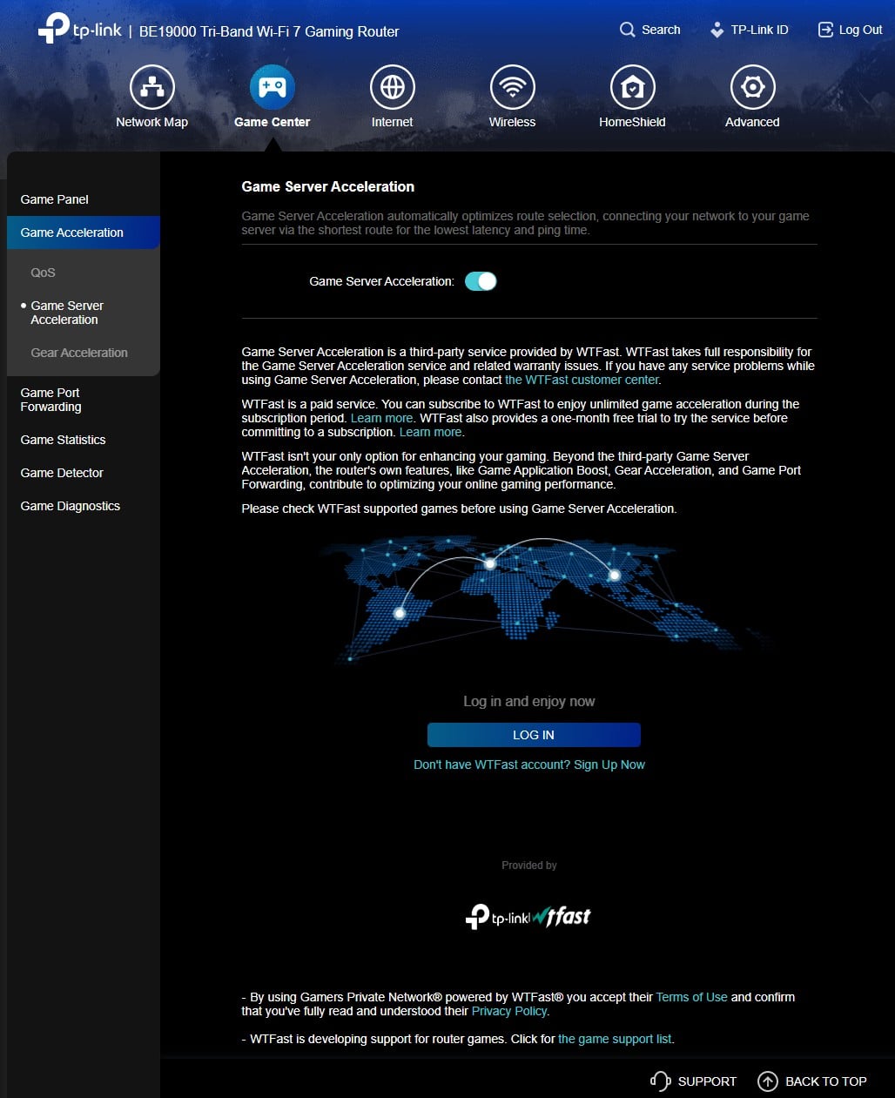Go to Game Port Forwarding
Image resolution: width=895 pixels, height=1098 pixels.
50,400
